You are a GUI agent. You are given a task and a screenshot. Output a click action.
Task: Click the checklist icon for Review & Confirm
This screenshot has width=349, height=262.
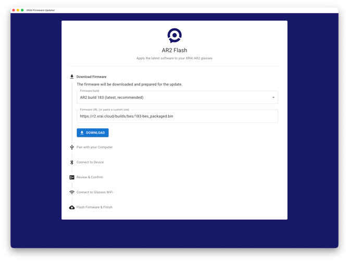(x=72, y=177)
